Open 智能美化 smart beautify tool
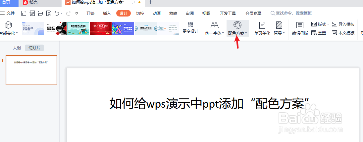 [x=9, y=28]
